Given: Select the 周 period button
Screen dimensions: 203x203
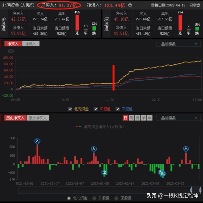Looking at the screenshot, I should coord(132,118).
